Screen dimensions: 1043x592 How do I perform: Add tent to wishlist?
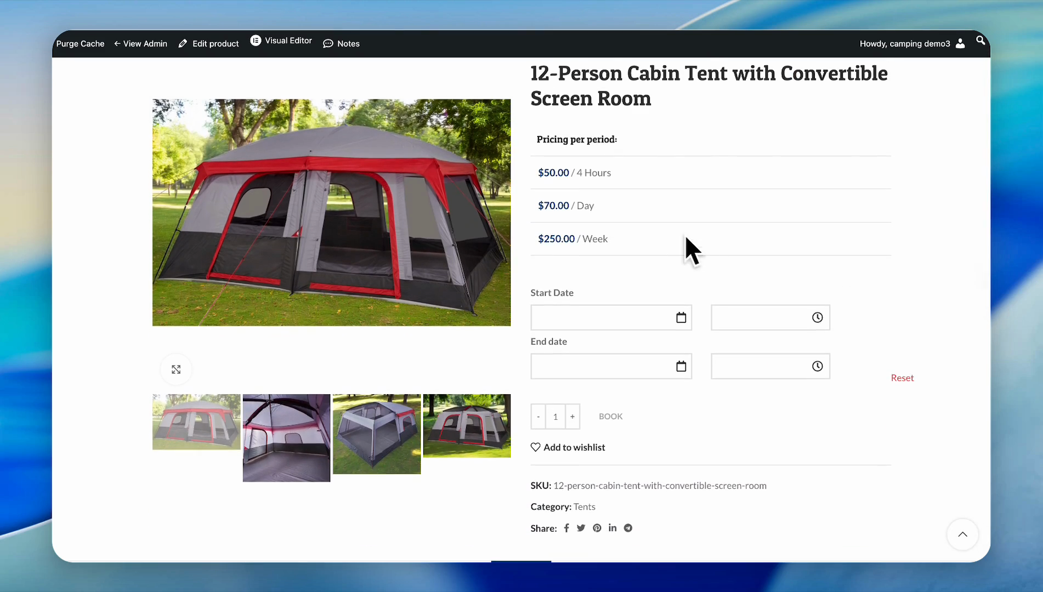click(568, 448)
